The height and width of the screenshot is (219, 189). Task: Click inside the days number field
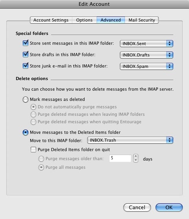coord(120,158)
